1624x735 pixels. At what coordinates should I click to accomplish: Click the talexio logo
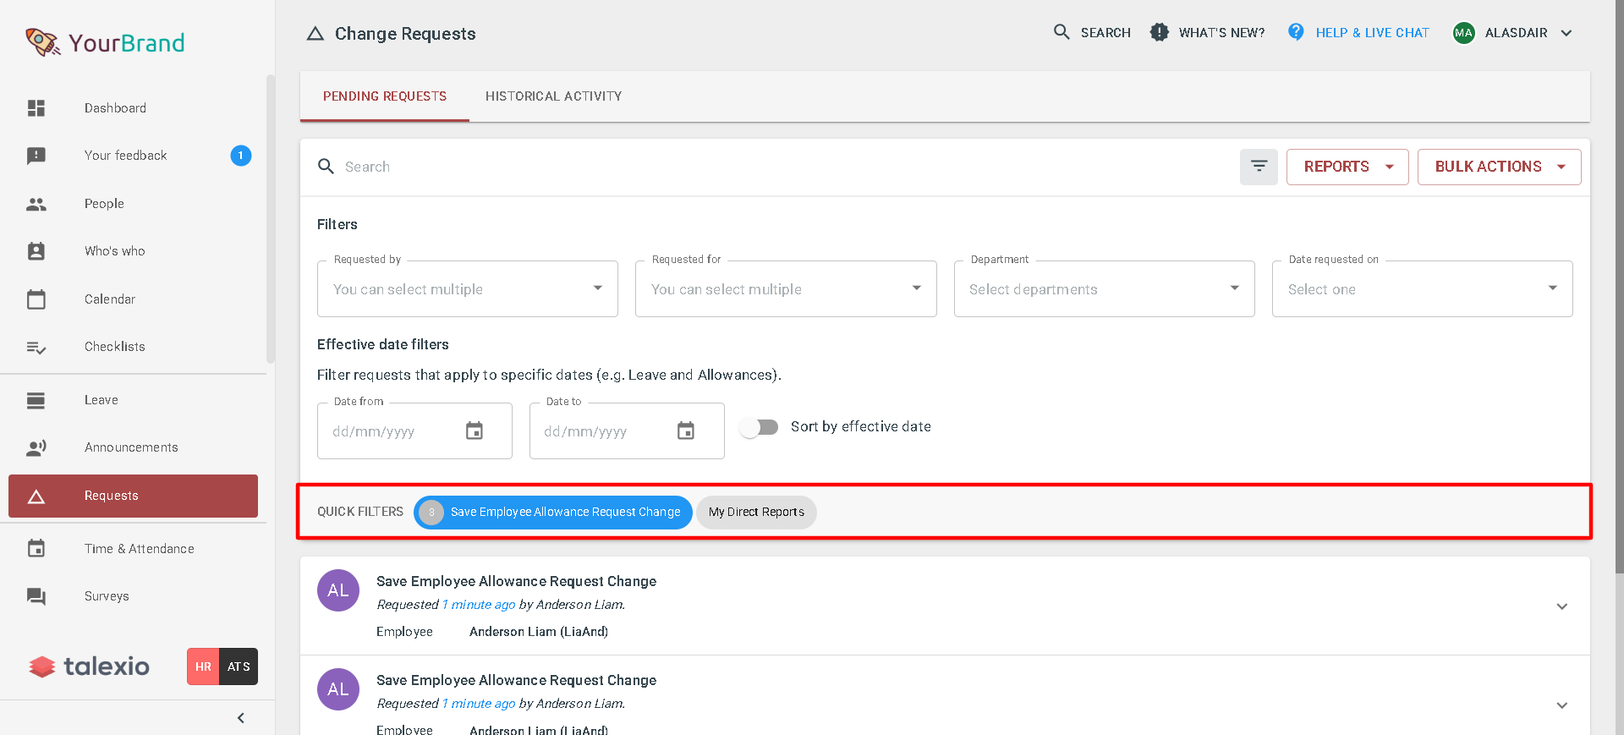point(90,666)
